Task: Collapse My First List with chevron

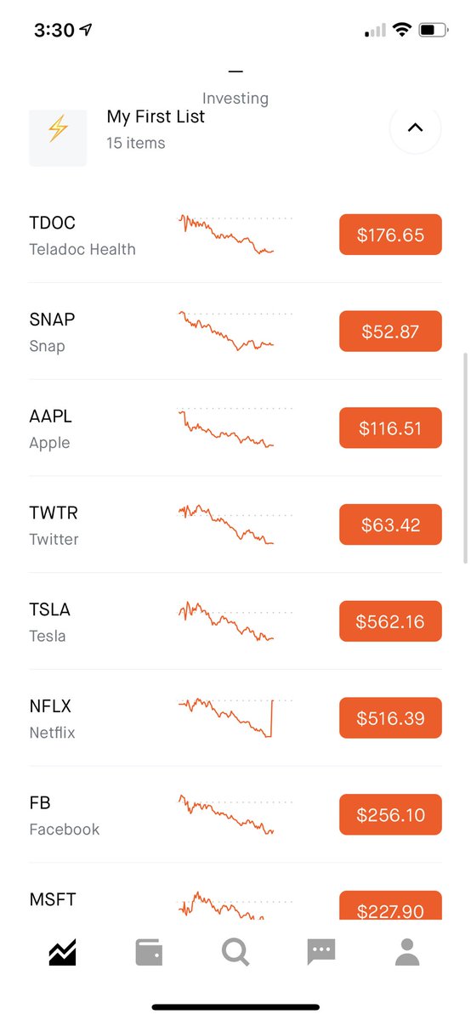Action: 415,128
